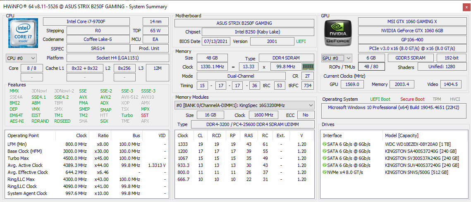Click the green check icon for the NVMe drive

(325, 172)
